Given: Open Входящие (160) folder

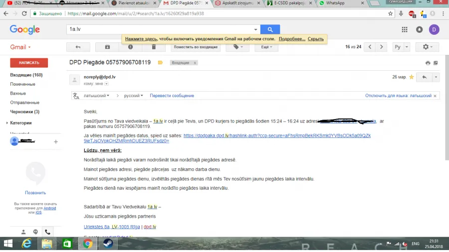Looking at the screenshot, I should pyautogui.click(x=26, y=75).
